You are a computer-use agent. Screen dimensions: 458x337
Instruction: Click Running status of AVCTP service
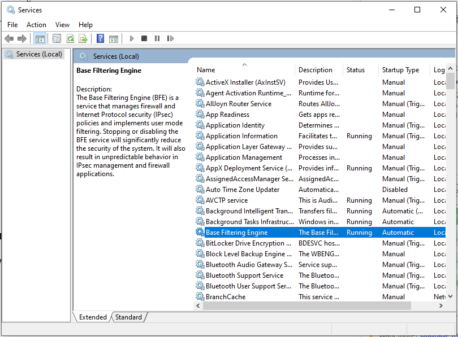(359, 200)
